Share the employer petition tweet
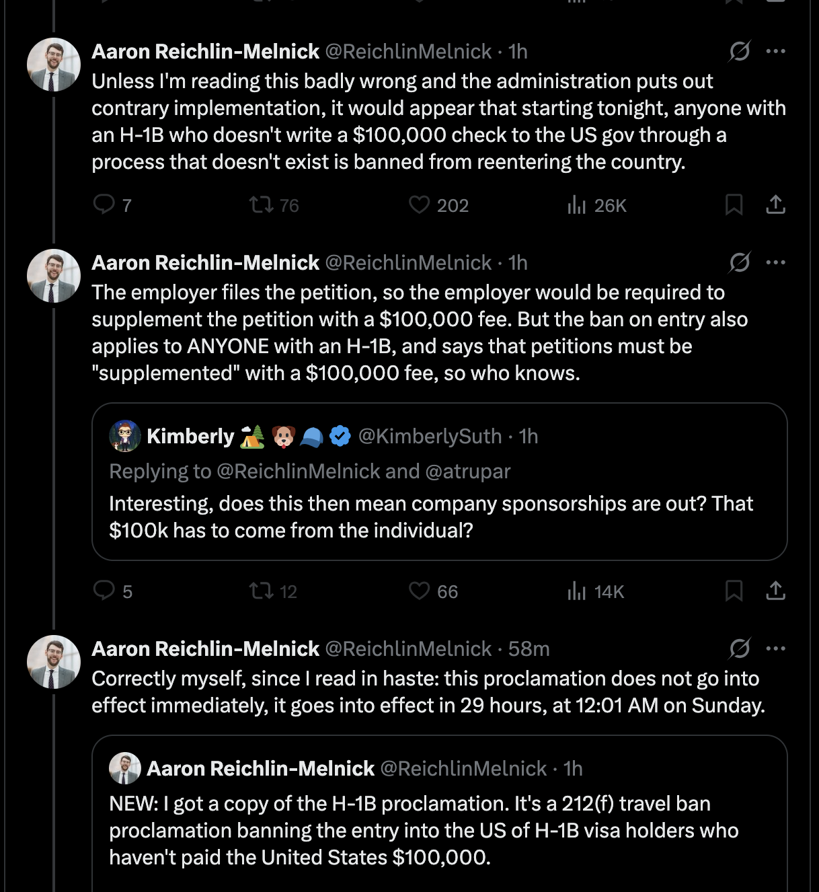 pos(775,591)
